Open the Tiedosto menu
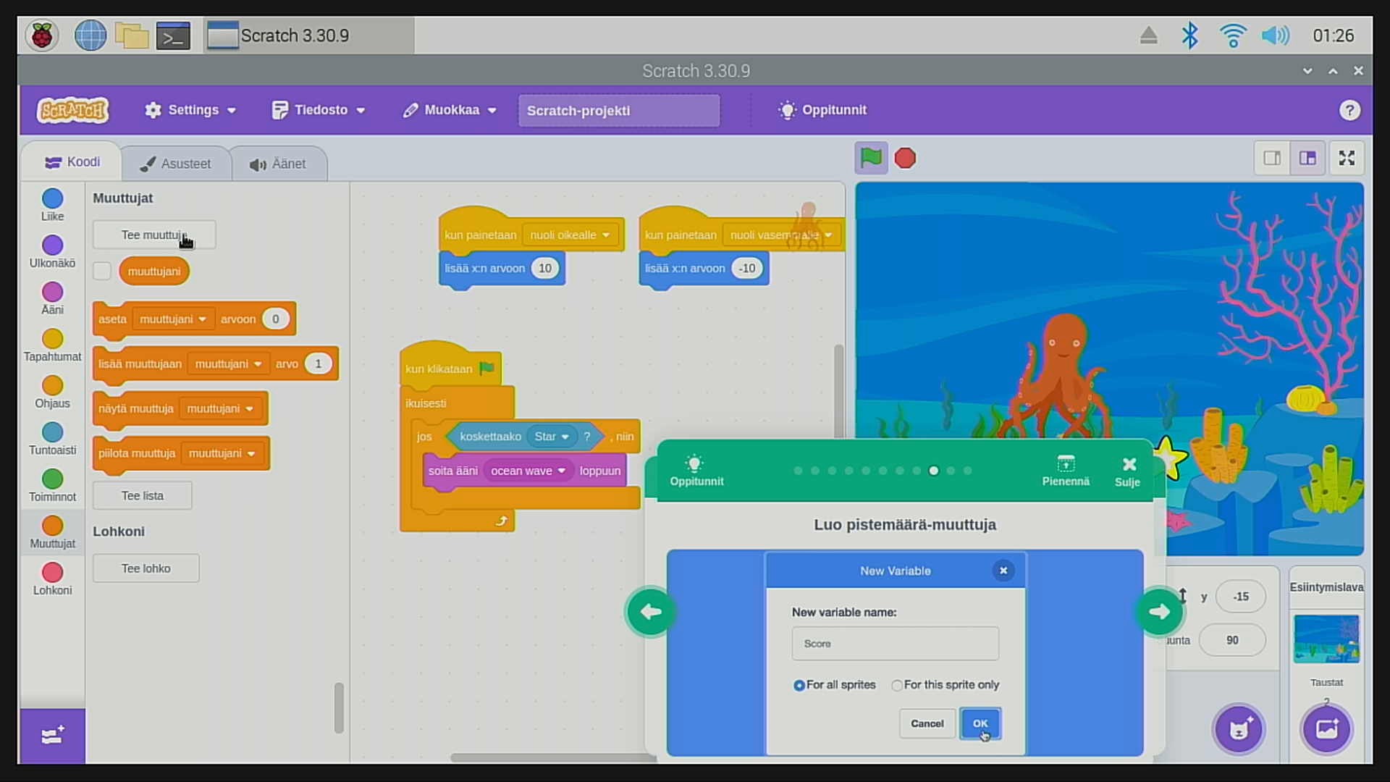Viewport: 1390px width, 782px height. tap(319, 110)
